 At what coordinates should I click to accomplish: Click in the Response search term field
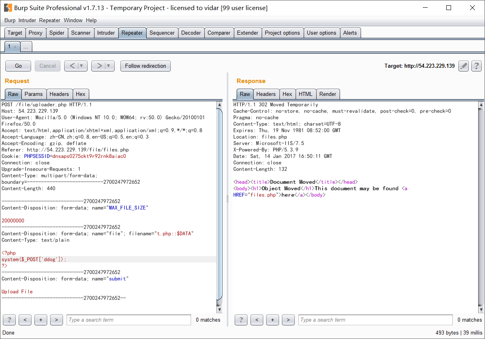(x=376, y=320)
